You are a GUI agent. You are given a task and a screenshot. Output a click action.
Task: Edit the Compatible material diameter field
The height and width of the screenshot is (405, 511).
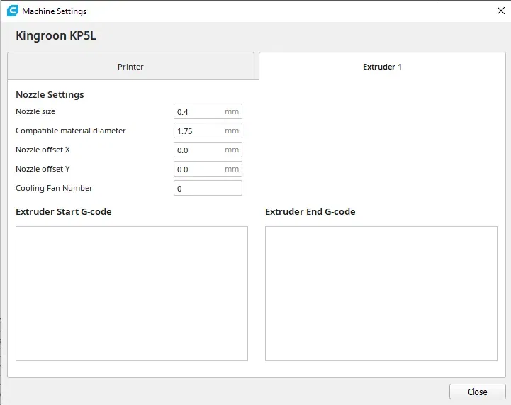click(208, 131)
